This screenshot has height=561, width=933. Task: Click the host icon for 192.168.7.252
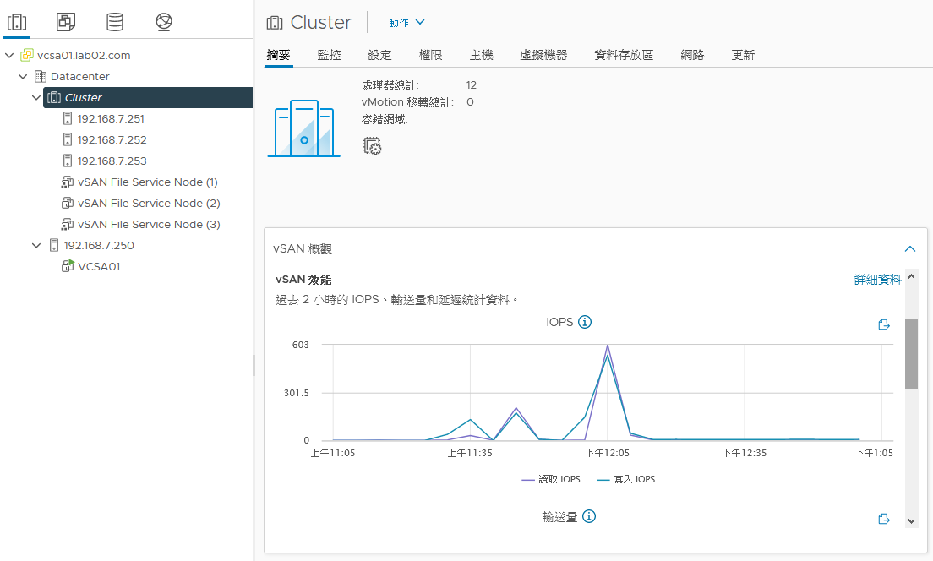click(x=68, y=139)
